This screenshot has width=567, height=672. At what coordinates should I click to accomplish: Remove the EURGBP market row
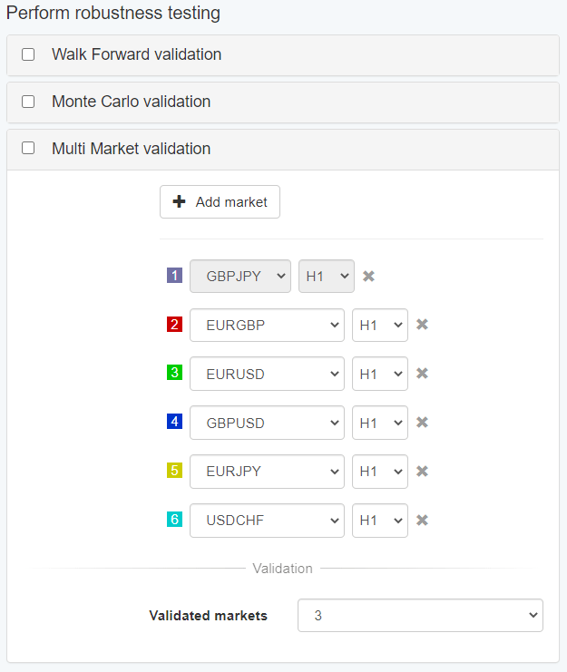(422, 325)
